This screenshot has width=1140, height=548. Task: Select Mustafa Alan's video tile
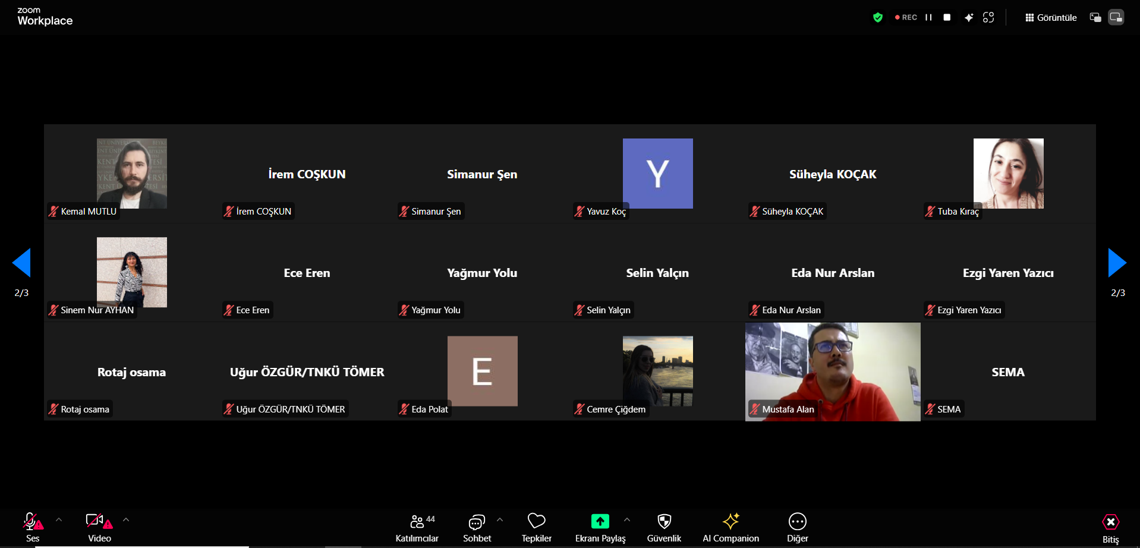832,371
